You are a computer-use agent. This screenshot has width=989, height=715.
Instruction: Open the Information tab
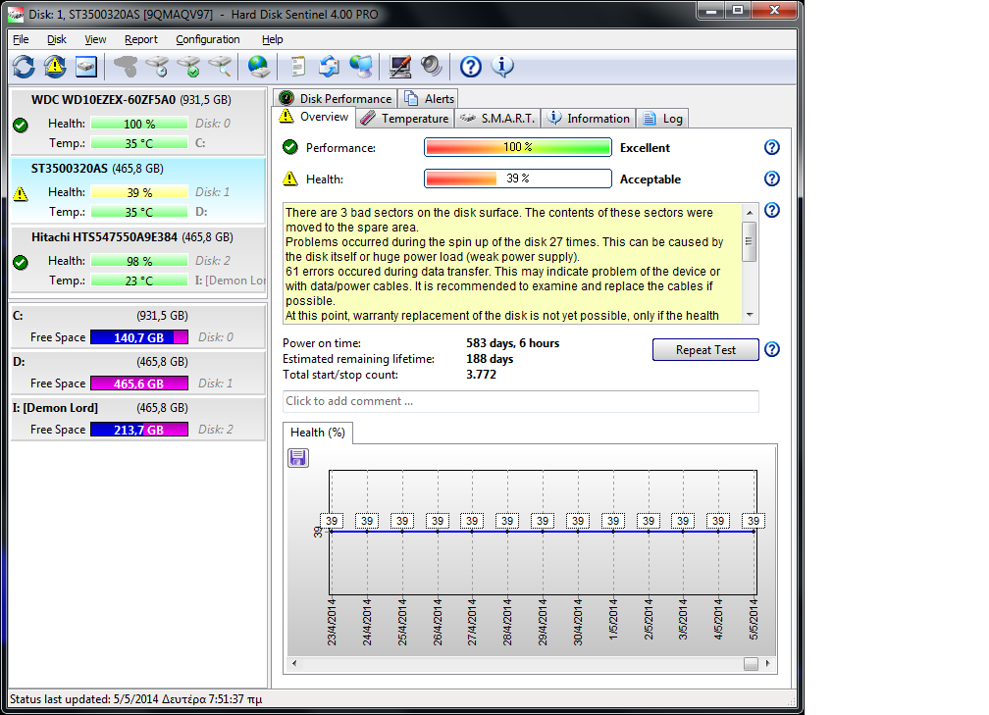click(x=588, y=119)
